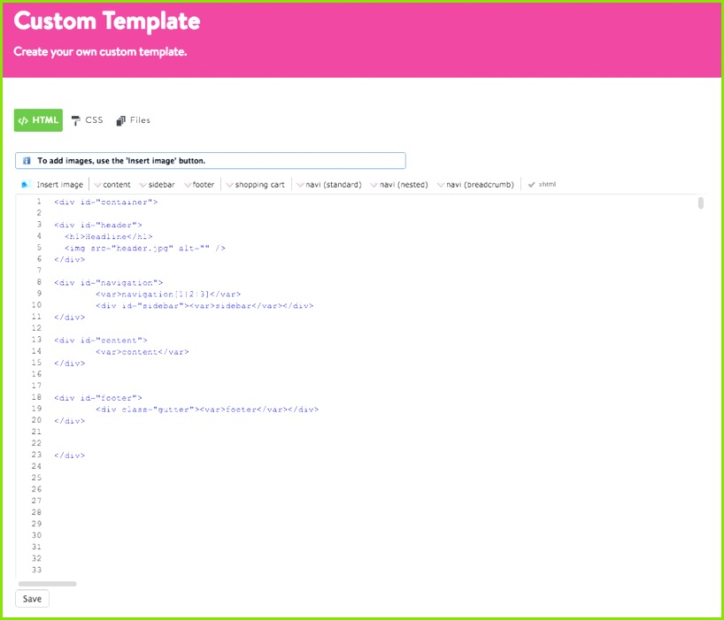Insert the sidebar placeholder from the toolbar
724x620 pixels.
(x=157, y=185)
